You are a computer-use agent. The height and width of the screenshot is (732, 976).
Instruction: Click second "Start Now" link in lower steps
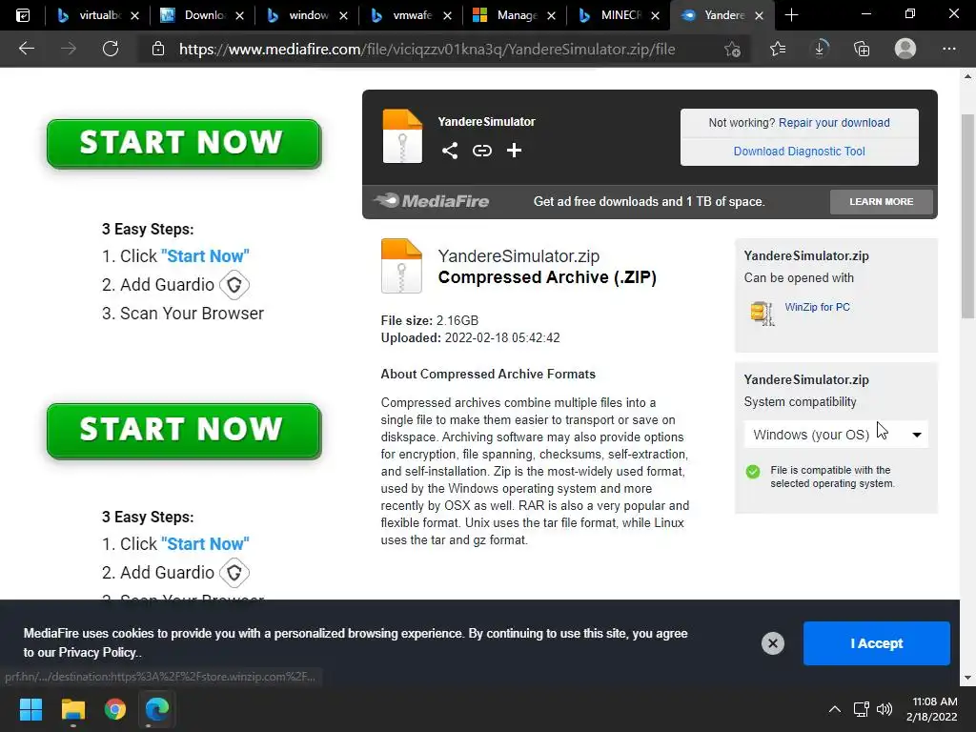[205, 543]
